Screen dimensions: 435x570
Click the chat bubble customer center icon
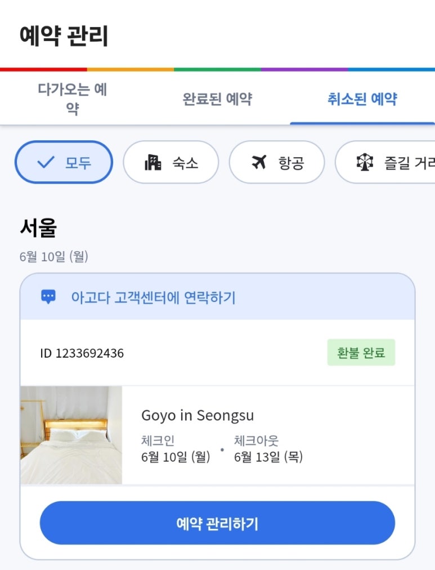(48, 297)
